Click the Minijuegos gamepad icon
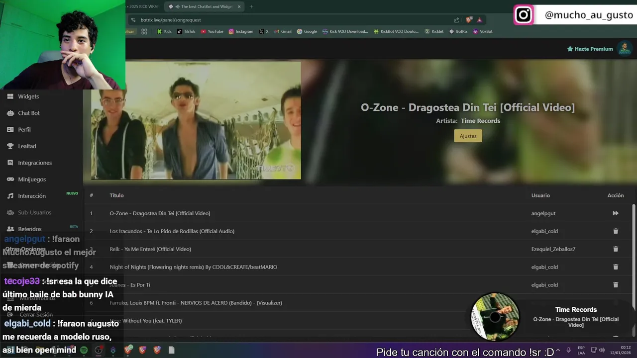The width and height of the screenshot is (637, 358). pyautogui.click(x=10, y=179)
